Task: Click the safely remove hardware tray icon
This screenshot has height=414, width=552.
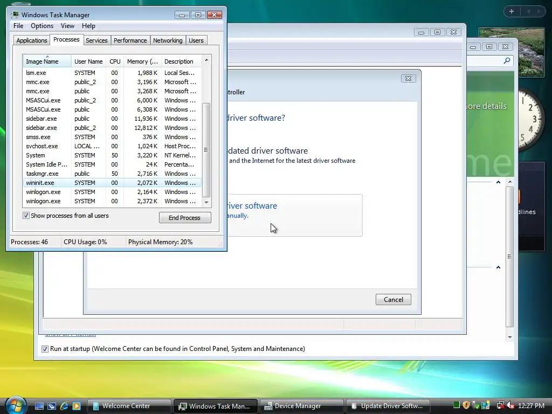Action: click(x=476, y=405)
